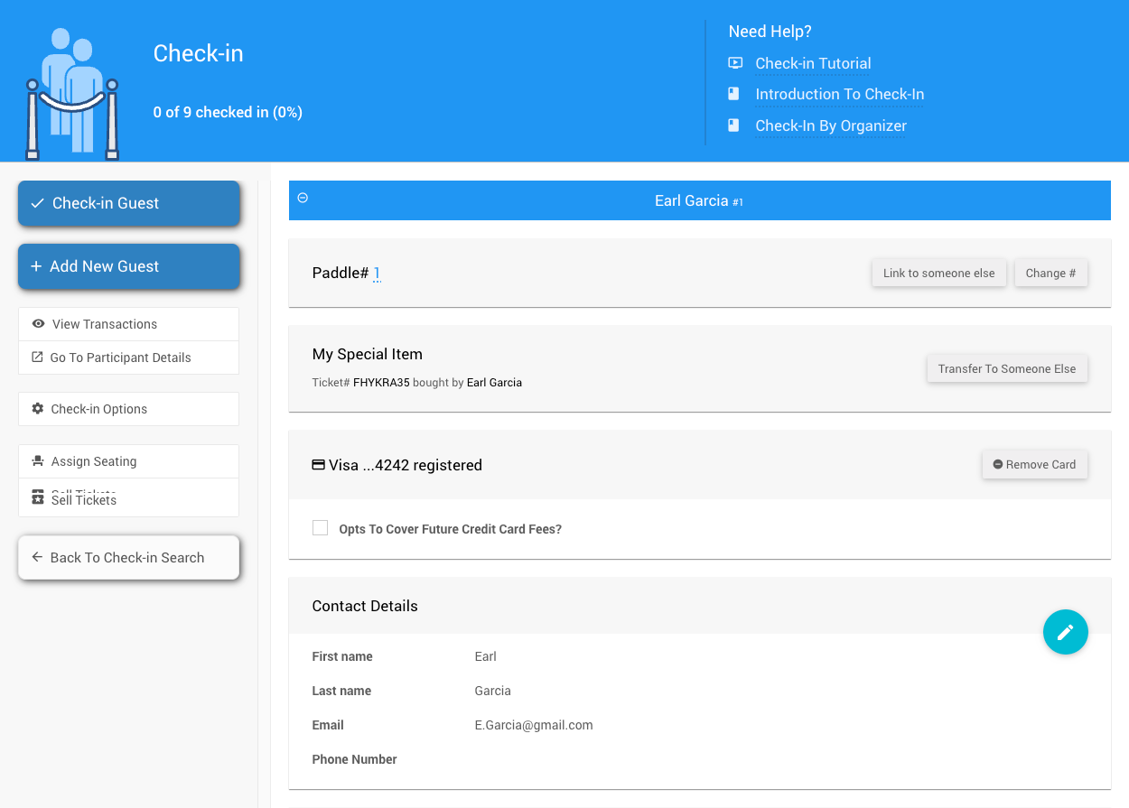1129x808 pixels.
Task: Click the video icon beside Check-in Tutorial
Action: pos(735,63)
